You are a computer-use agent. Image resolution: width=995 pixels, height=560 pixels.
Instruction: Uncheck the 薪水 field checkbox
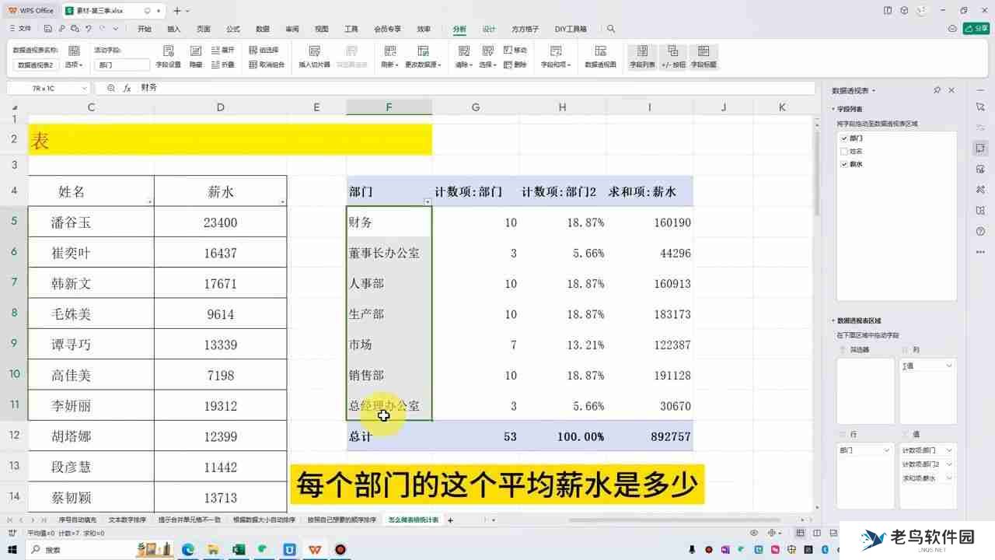coord(843,164)
